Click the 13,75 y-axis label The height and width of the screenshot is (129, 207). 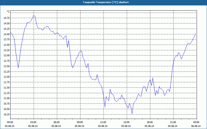pyautogui.click(x=6, y=39)
